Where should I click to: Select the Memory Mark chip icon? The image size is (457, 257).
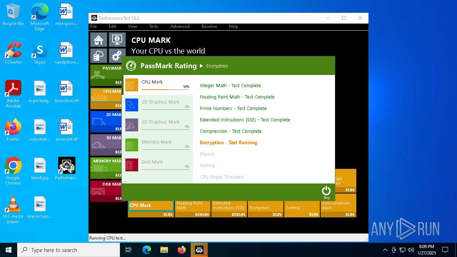[132, 145]
